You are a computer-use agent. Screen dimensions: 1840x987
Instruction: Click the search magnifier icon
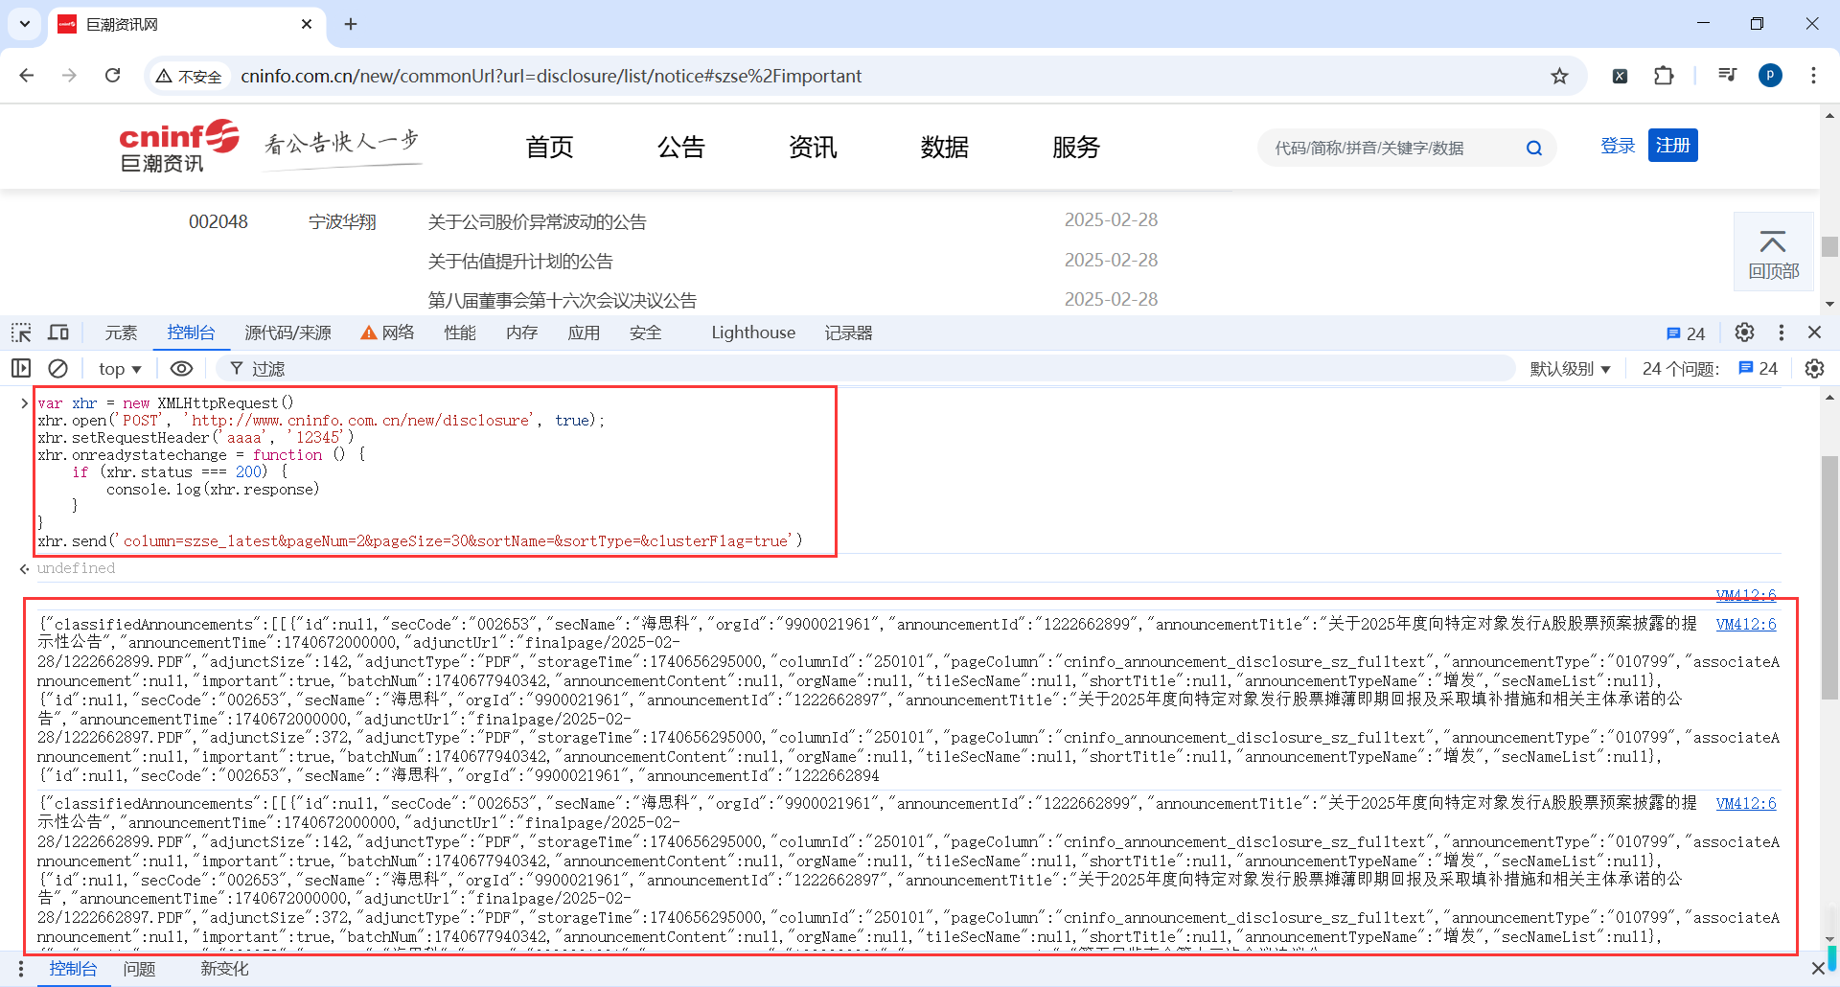click(x=1534, y=148)
